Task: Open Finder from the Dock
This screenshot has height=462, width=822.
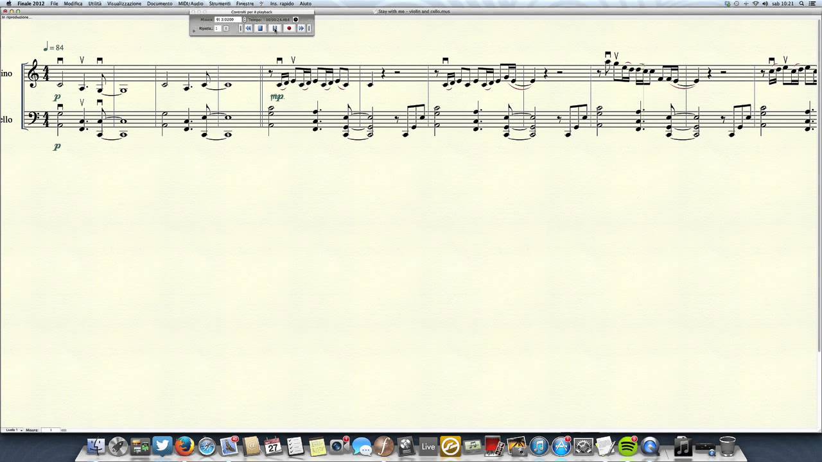Action: (x=96, y=446)
